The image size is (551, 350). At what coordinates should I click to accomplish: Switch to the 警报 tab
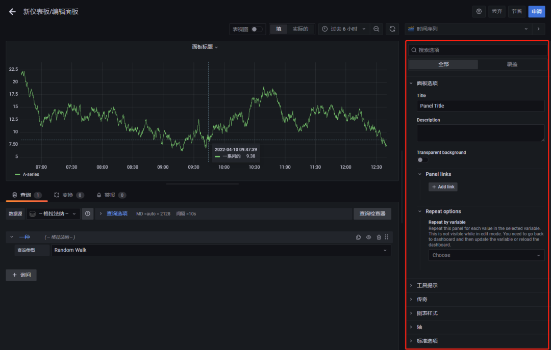[110, 195]
